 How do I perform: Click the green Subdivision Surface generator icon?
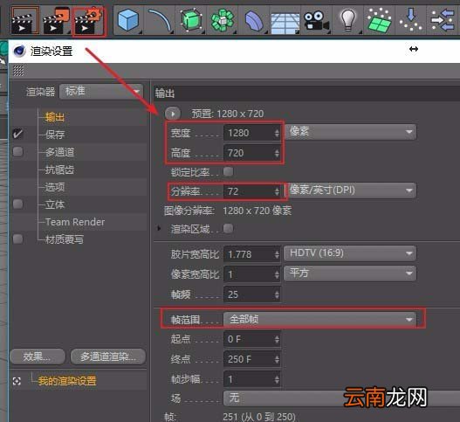(x=191, y=21)
